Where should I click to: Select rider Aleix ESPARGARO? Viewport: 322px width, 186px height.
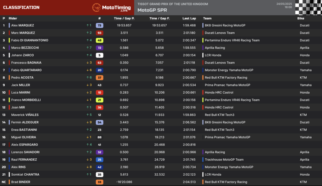(25, 145)
